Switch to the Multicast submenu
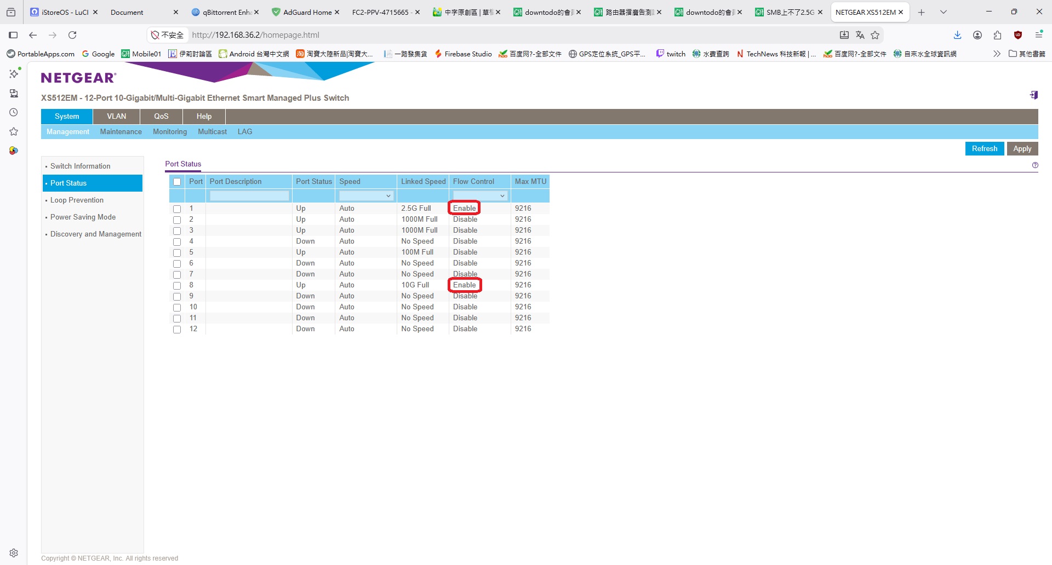1052x565 pixels. point(212,132)
